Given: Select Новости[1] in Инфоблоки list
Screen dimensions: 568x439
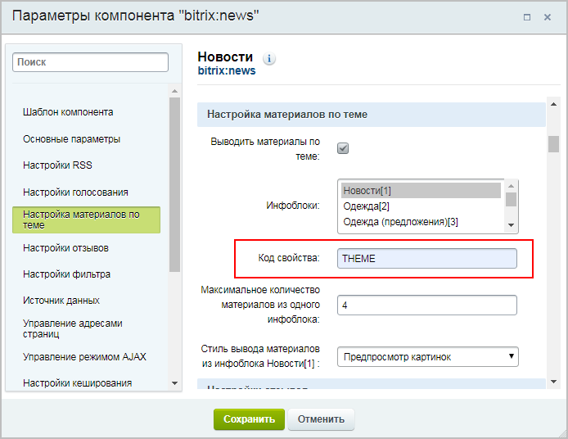Looking at the screenshot, I should click(421, 191).
